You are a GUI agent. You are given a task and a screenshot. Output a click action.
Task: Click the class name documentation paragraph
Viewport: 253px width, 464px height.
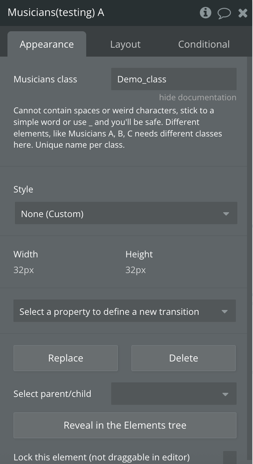click(x=118, y=127)
